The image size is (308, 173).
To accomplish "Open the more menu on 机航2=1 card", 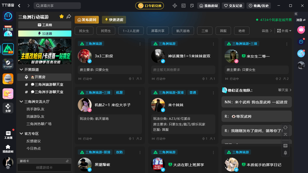I will click(140, 93).
